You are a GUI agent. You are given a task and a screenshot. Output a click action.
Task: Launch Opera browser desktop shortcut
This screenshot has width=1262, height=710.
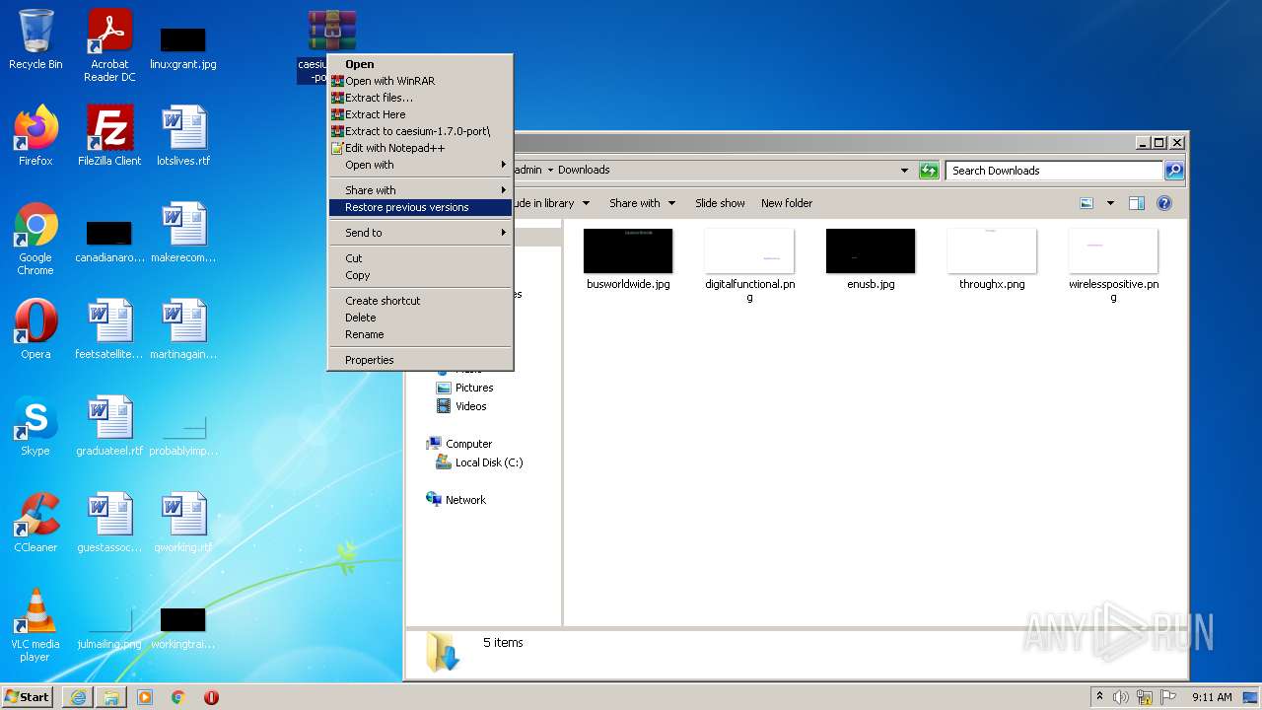pos(35,329)
